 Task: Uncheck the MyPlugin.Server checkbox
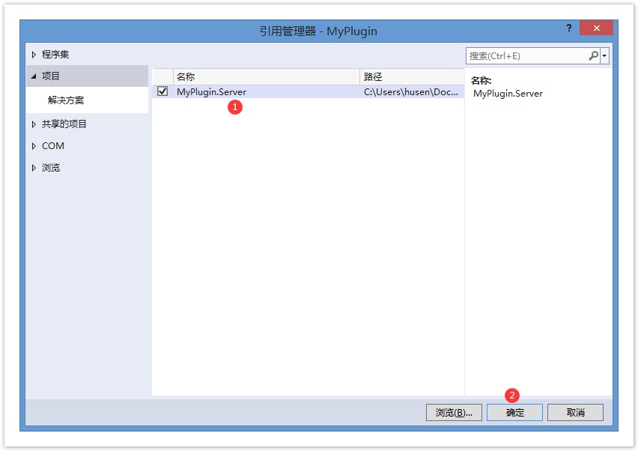pos(162,91)
